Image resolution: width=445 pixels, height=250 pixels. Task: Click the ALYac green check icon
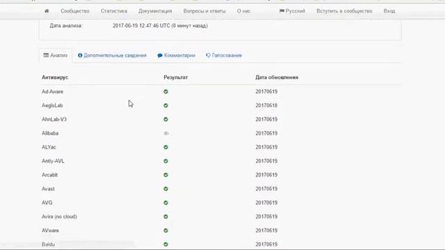point(165,147)
